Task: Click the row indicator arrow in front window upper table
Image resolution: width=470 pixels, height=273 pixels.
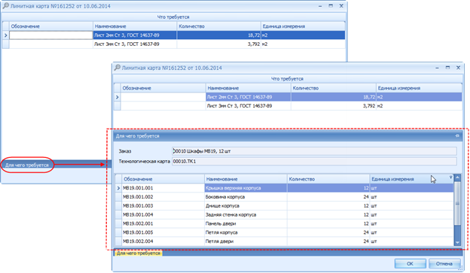Action: pyautogui.click(x=117, y=97)
